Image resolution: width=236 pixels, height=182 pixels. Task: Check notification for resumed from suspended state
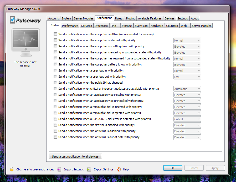tap(55, 58)
